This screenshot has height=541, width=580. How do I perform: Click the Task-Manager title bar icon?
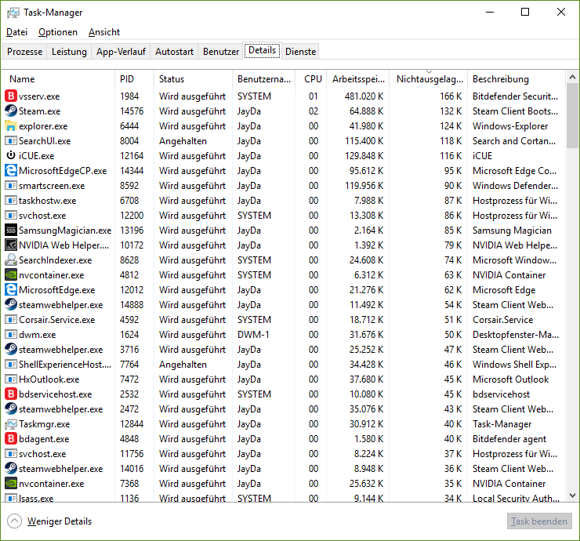point(13,13)
